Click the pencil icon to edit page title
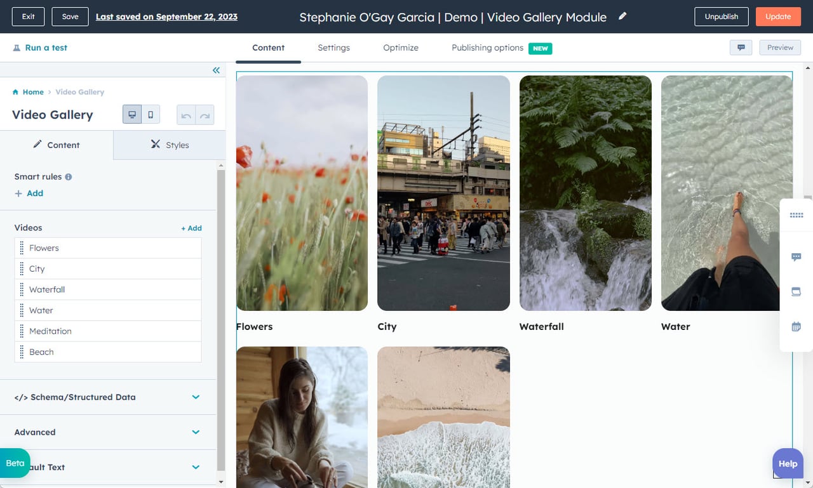This screenshot has height=488, width=813. point(622,16)
